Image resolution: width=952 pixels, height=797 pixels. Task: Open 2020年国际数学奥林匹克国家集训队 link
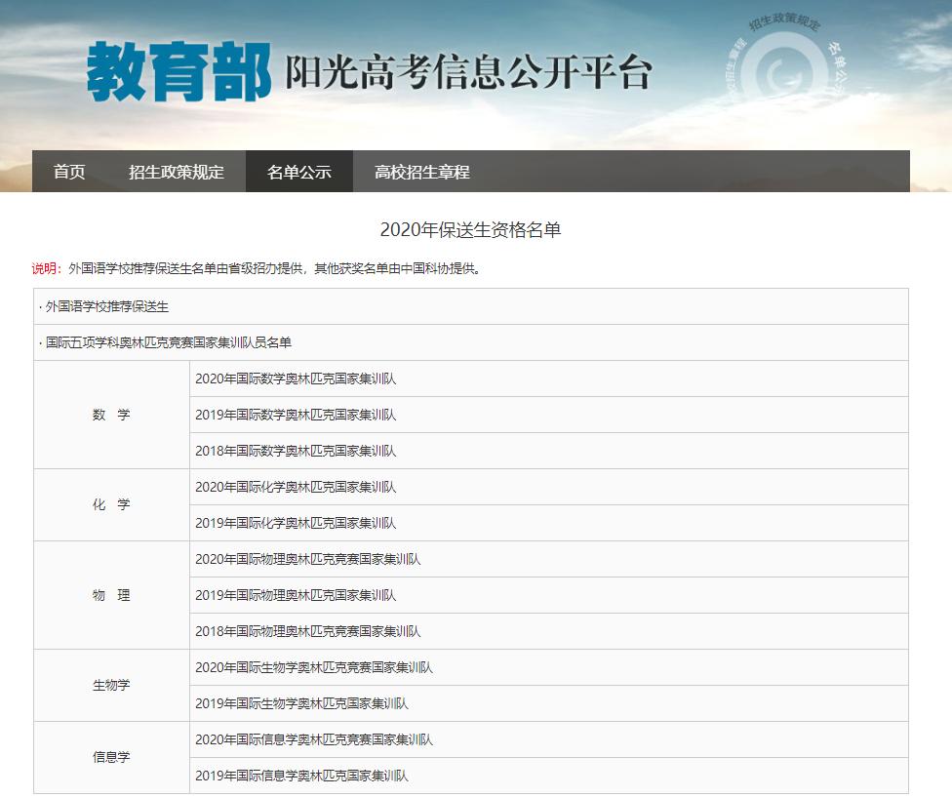(x=296, y=379)
